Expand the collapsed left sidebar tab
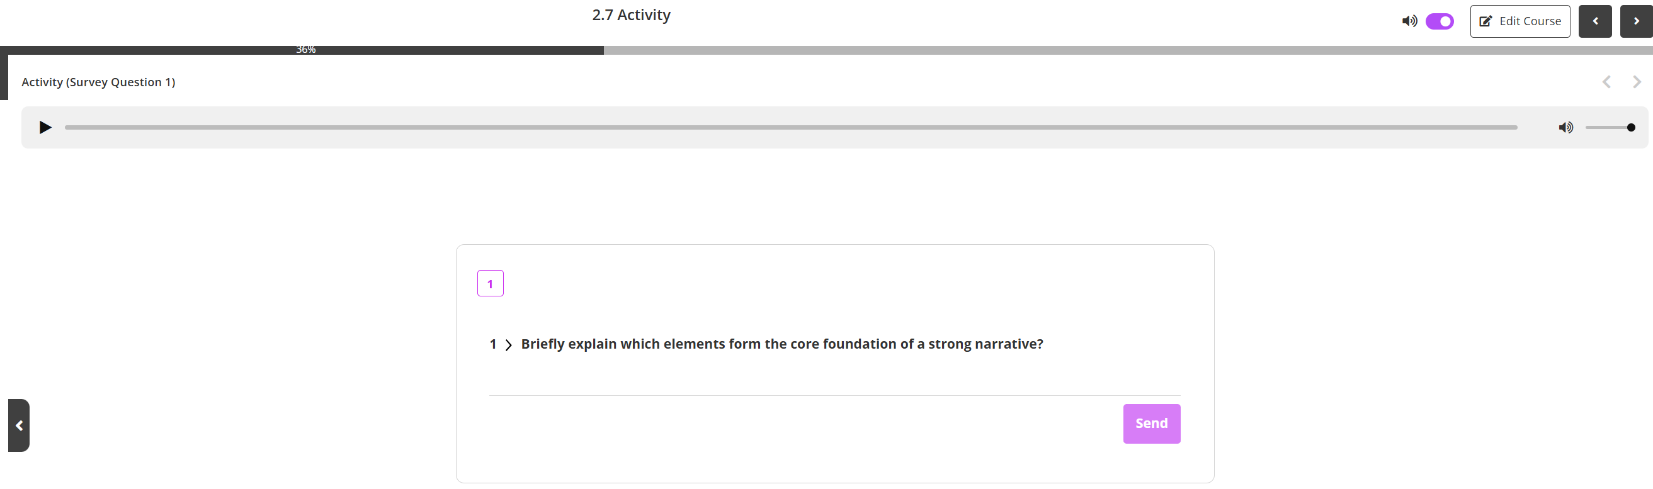The image size is (1653, 489). click(x=19, y=425)
